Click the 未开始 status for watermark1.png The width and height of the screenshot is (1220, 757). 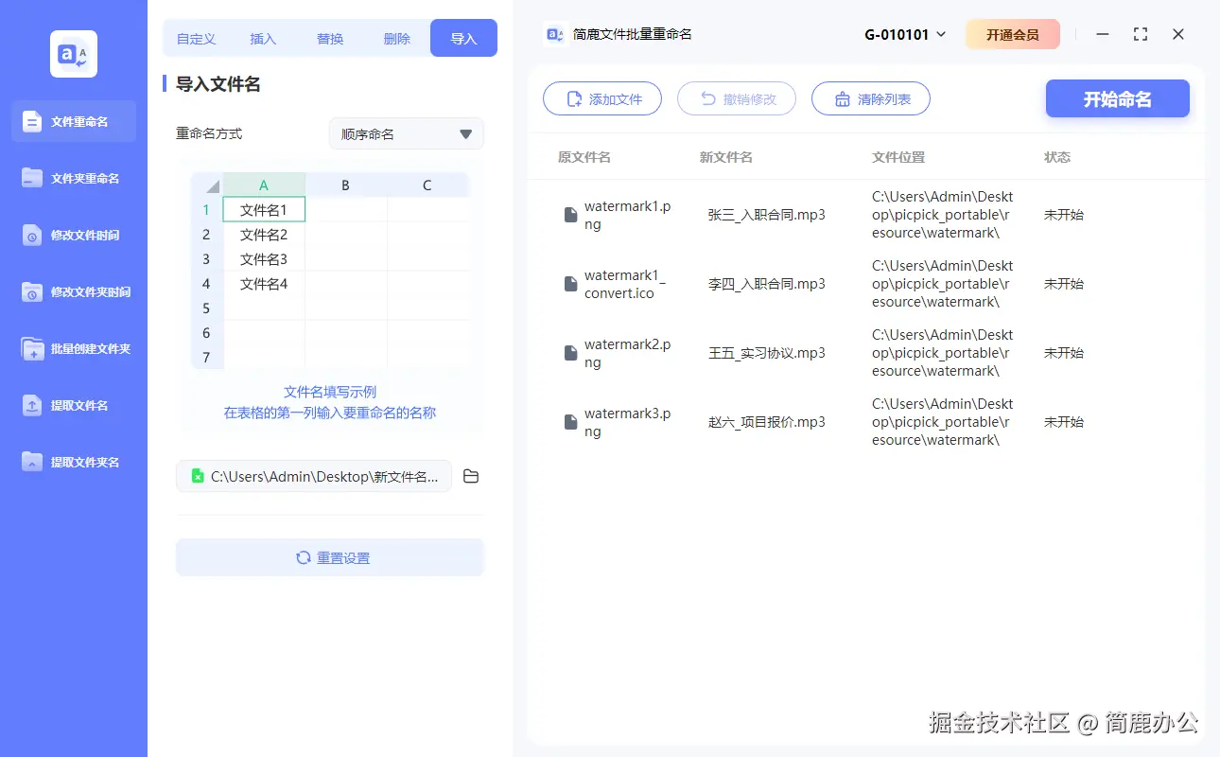pyautogui.click(x=1064, y=215)
